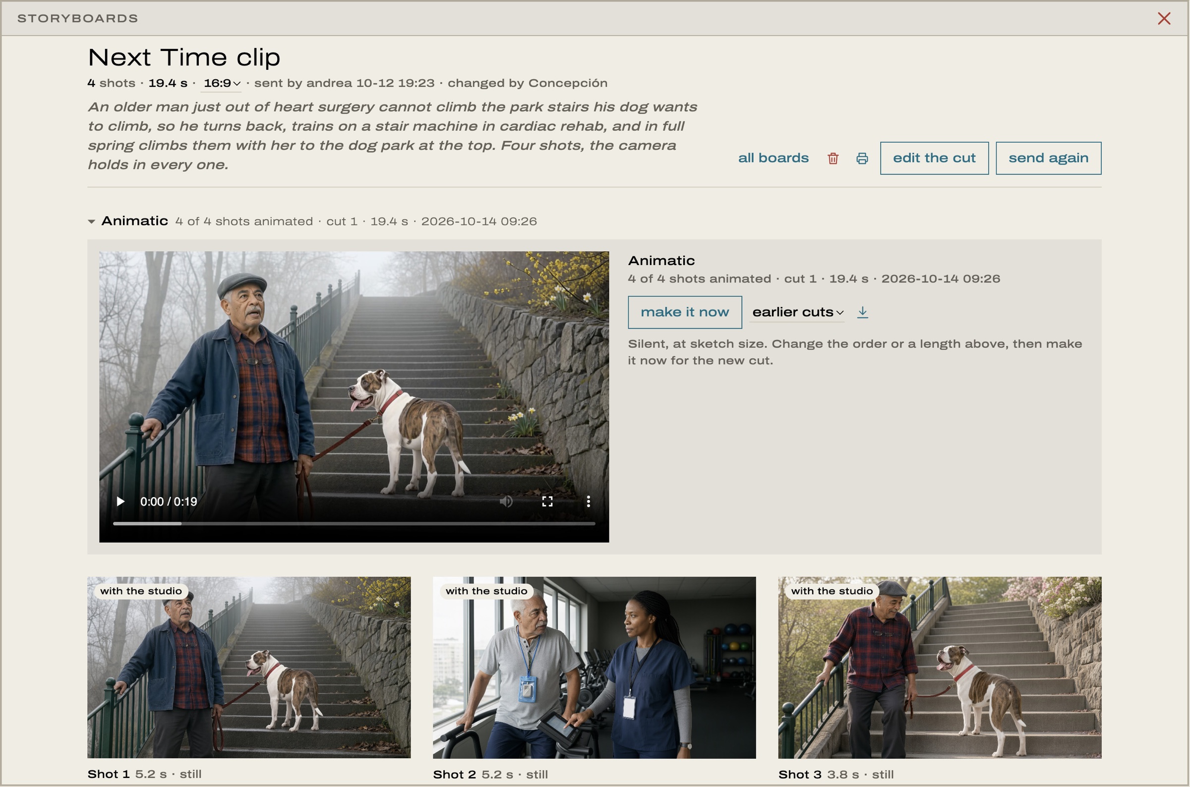Close the Storyboards window with the red X

1164,18
